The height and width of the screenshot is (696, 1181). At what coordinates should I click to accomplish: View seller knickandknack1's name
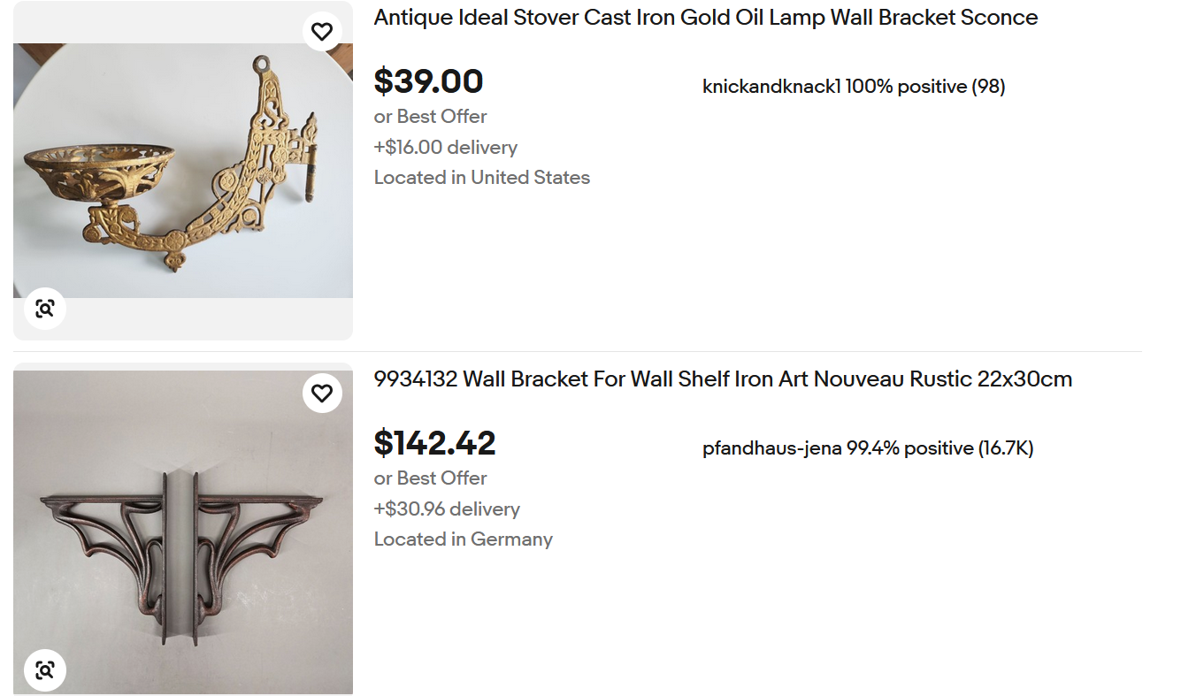[771, 87]
